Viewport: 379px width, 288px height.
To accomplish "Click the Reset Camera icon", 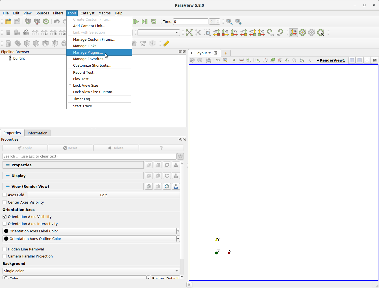I will click(x=189, y=32).
